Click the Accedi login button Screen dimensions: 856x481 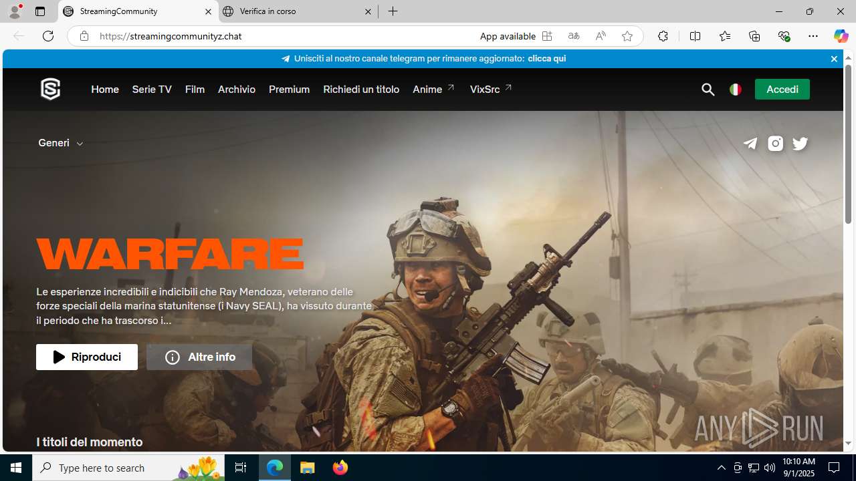coord(782,90)
